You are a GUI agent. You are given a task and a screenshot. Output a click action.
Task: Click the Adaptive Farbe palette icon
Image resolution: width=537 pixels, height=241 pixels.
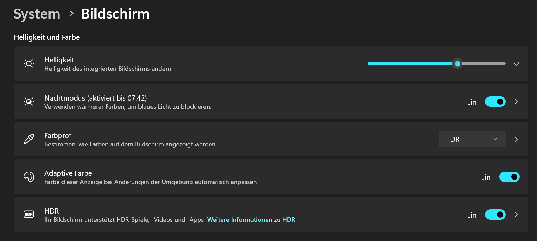click(x=29, y=177)
